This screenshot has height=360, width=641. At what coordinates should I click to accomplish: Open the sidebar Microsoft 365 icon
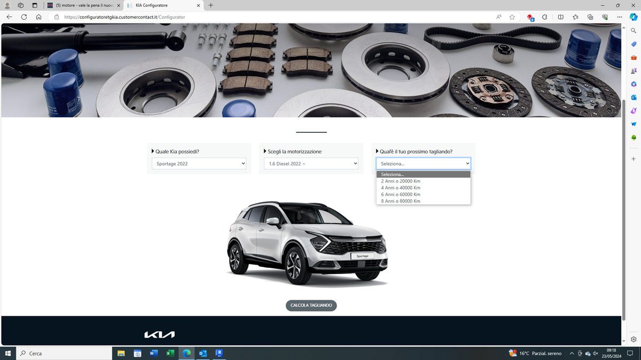[x=634, y=84]
